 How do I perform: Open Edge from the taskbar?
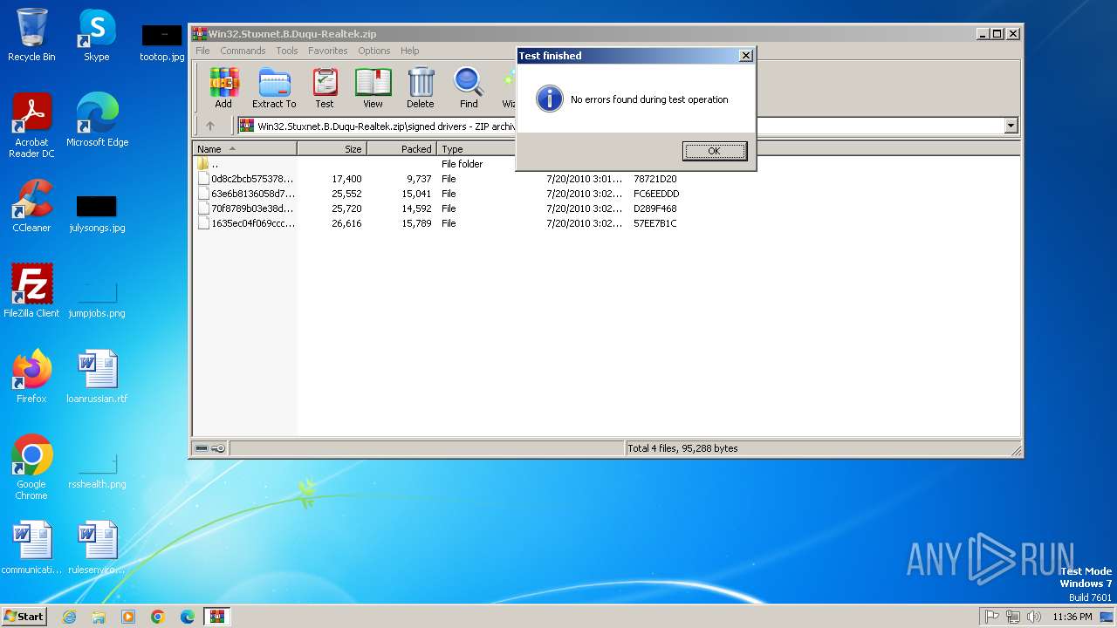click(188, 617)
